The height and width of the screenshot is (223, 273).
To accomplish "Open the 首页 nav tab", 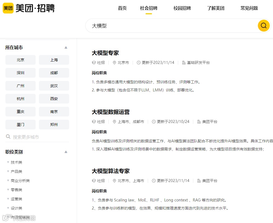I will pyautogui.click(x=122, y=8).
